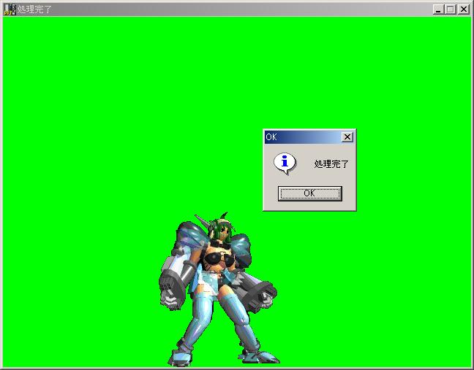Viewport: 474px width, 370px height.
Task: Minimize the 処理完了 main window
Action: [x=437, y=9]
